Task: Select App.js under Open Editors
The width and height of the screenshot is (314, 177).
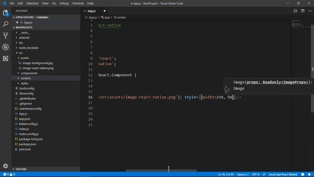Action: pyautogui.click(x=28, y=23)
